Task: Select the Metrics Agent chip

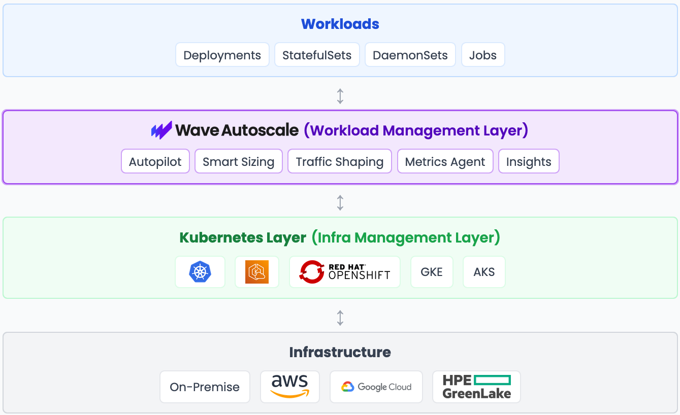Action: 445,161
